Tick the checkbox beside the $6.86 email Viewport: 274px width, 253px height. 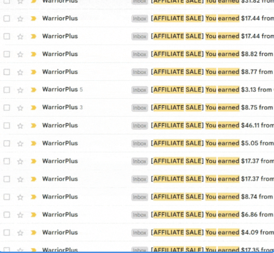click(x=6, y=215)
